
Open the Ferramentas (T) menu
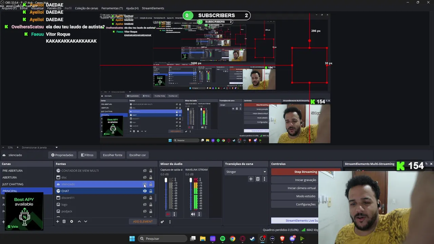point(112,8)
